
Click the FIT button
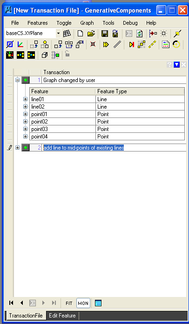(69, 303)
